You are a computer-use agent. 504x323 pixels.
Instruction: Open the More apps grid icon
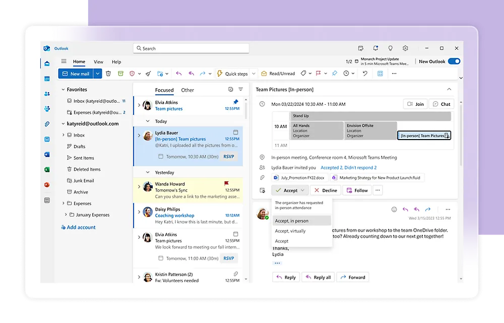click(x=47, y=200)
